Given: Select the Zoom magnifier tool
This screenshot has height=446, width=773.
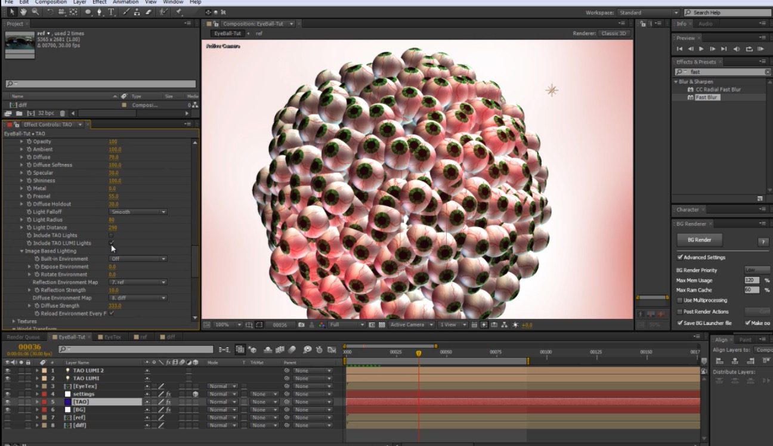Looking at the screenshot, I should click(x=36, y=11).
